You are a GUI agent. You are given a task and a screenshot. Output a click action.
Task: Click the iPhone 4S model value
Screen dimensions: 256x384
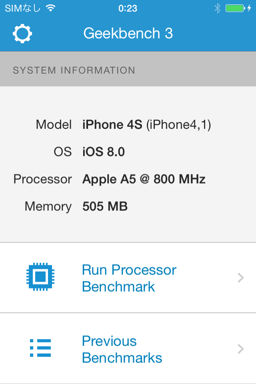point(146,125)
